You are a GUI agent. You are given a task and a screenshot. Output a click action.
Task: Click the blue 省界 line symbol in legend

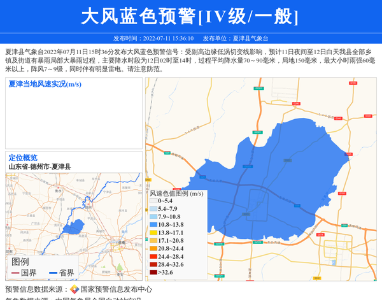point(52,273)
